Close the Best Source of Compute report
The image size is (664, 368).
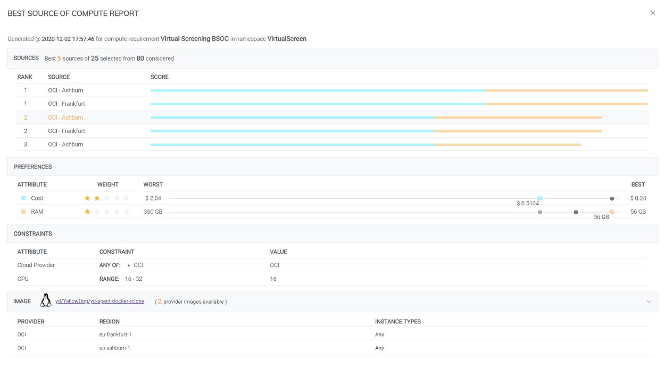[x=653, y=13]
